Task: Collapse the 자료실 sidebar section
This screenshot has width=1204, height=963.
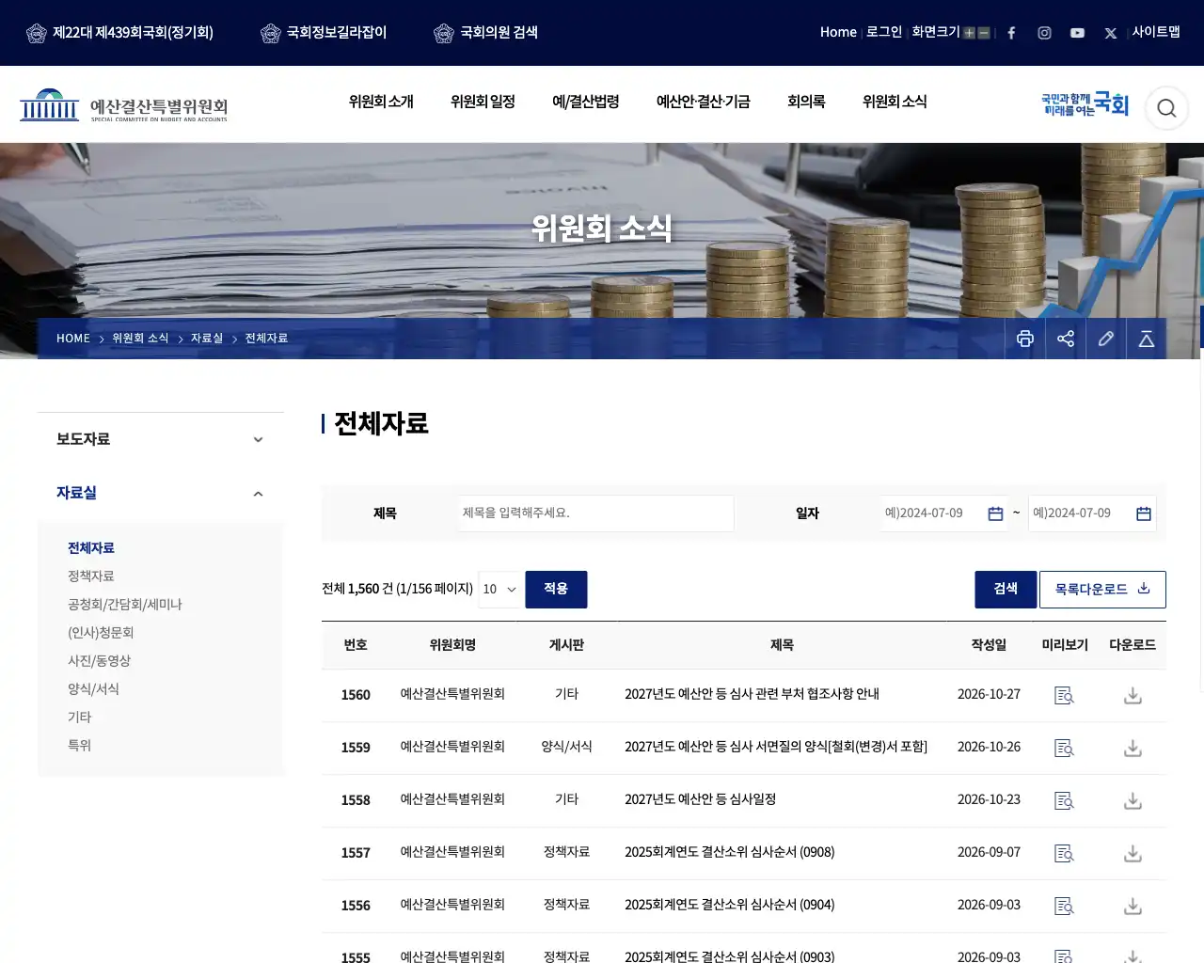Action: (161, 493)
